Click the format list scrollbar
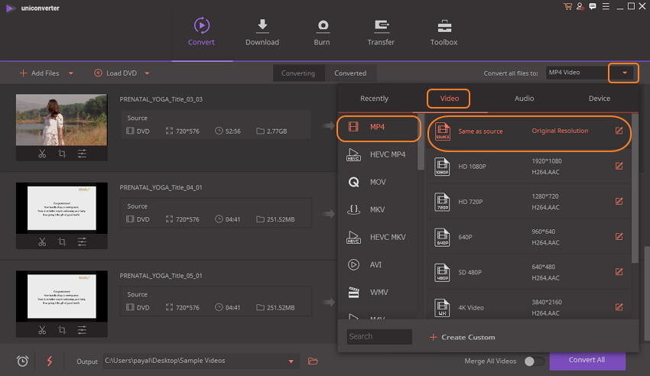This screenshot has width=650, height=376. (421, 141)
